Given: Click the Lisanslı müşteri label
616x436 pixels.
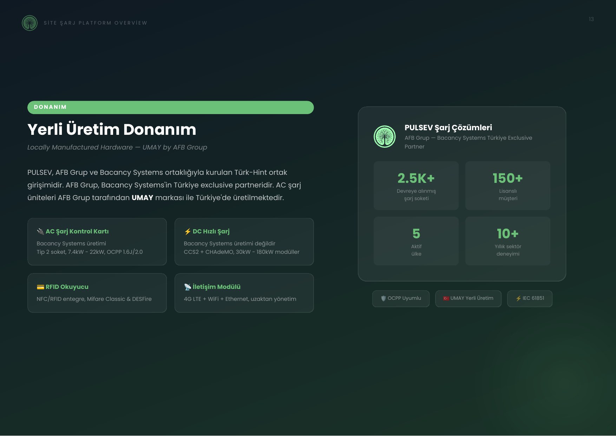Looking at the screenshot, I should click(508, 195).
